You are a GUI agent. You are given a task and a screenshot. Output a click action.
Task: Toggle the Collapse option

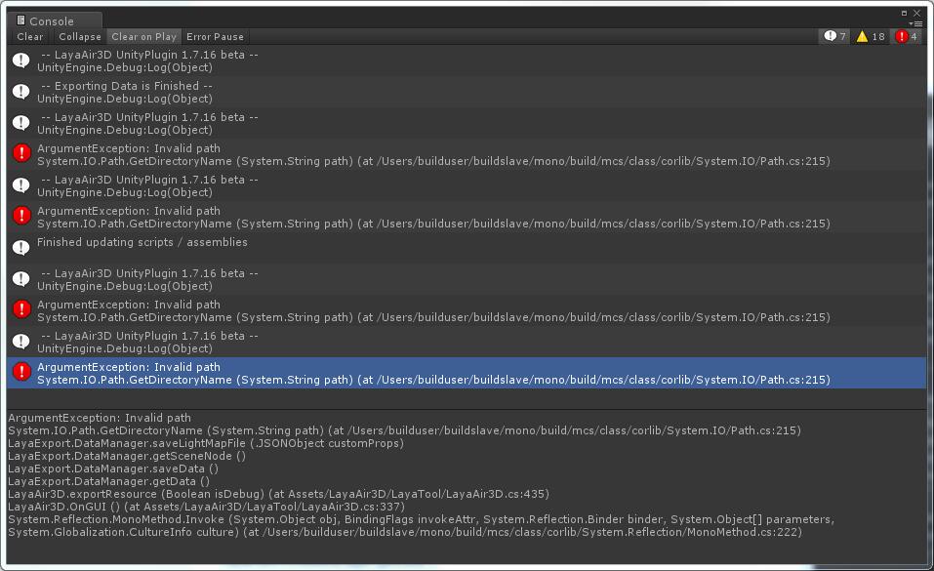79,37
